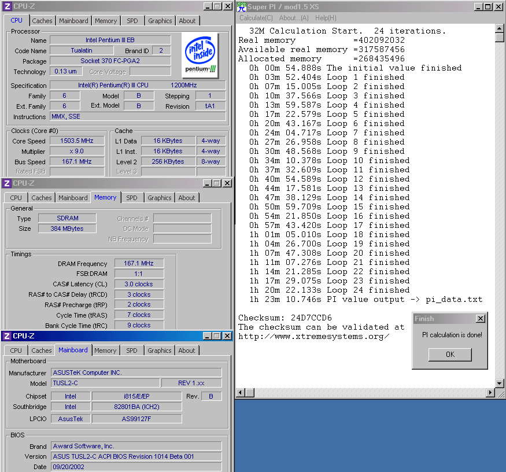506x472 pixels.
Task: Switch to the Memory tab in the top CPU-Z window
Action: click(106, 21)
